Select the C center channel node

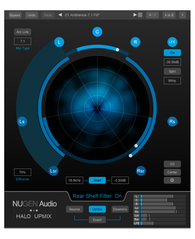tap(97, 32)
